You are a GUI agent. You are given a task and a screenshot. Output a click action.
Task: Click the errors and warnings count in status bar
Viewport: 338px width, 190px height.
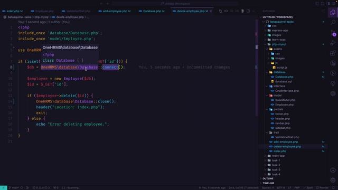(41, 188)
